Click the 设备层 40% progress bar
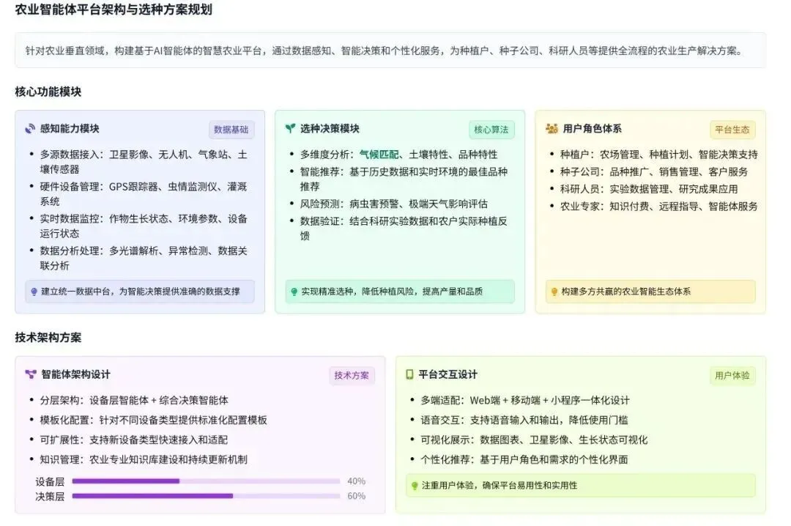Screen dimensions: 791x526 click(x=206, y=481)
